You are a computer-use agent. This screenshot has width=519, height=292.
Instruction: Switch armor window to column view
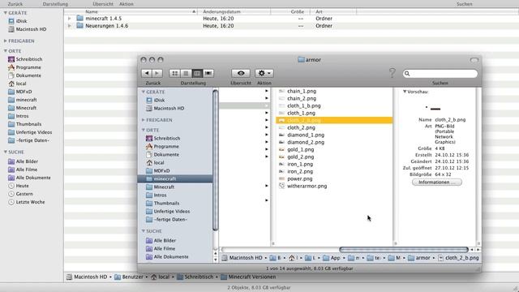coord(197,73)
